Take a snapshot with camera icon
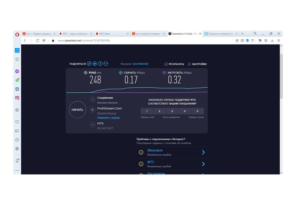The image size is (296, 205). coord(242,41)
